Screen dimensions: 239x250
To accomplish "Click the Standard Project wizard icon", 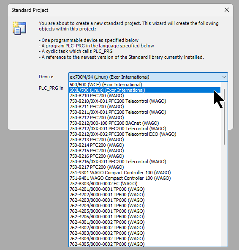I will 19,28.
